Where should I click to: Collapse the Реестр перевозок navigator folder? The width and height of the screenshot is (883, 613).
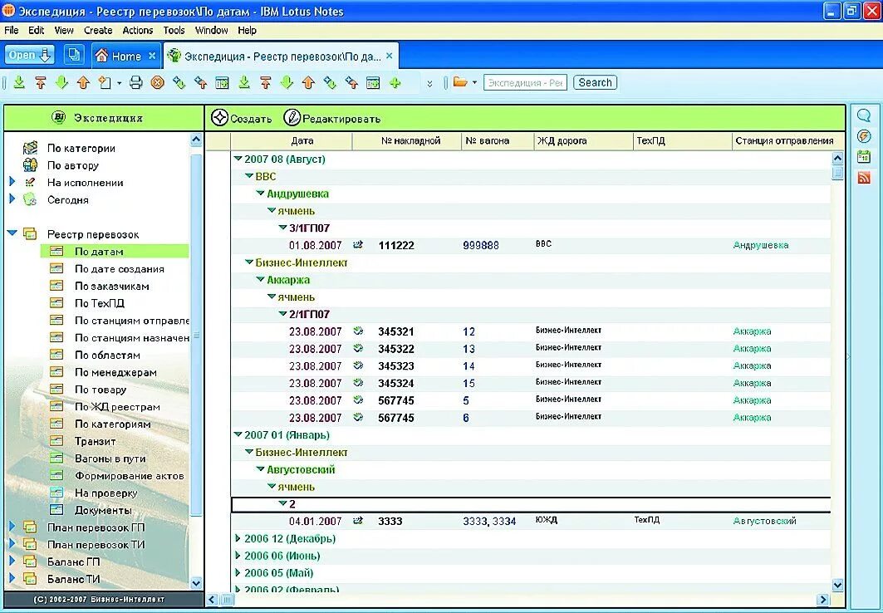coord(12,233)
